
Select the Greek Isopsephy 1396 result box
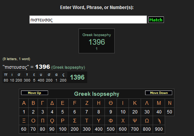tap(97, 41)
